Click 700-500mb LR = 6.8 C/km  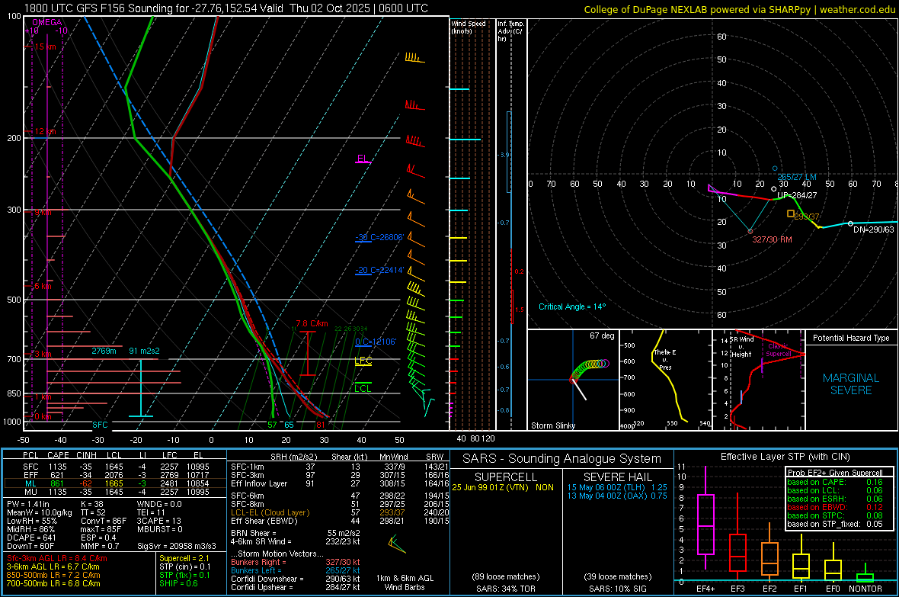click(53, 583)
